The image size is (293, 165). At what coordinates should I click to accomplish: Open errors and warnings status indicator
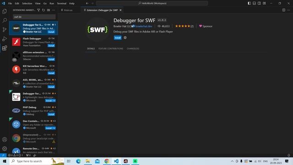(x=16, y=155)
